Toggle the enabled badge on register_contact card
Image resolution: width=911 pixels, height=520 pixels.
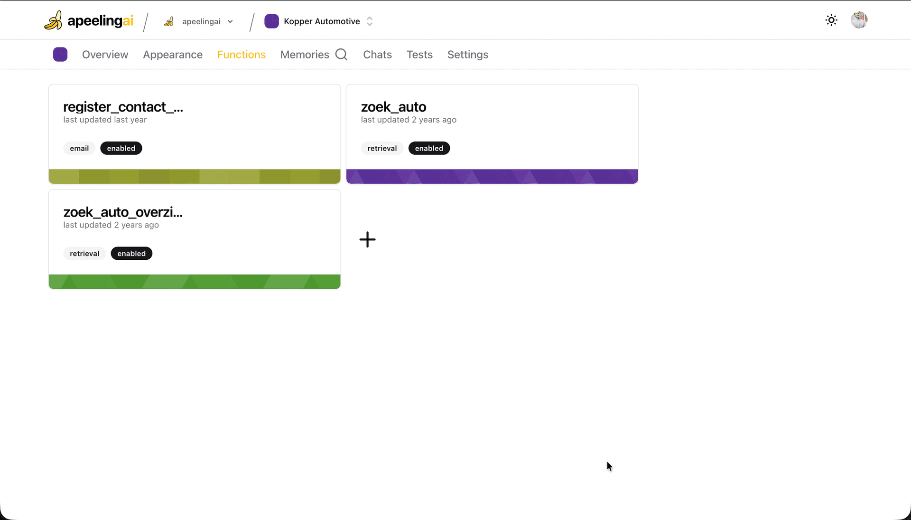[x=121, y=148]
